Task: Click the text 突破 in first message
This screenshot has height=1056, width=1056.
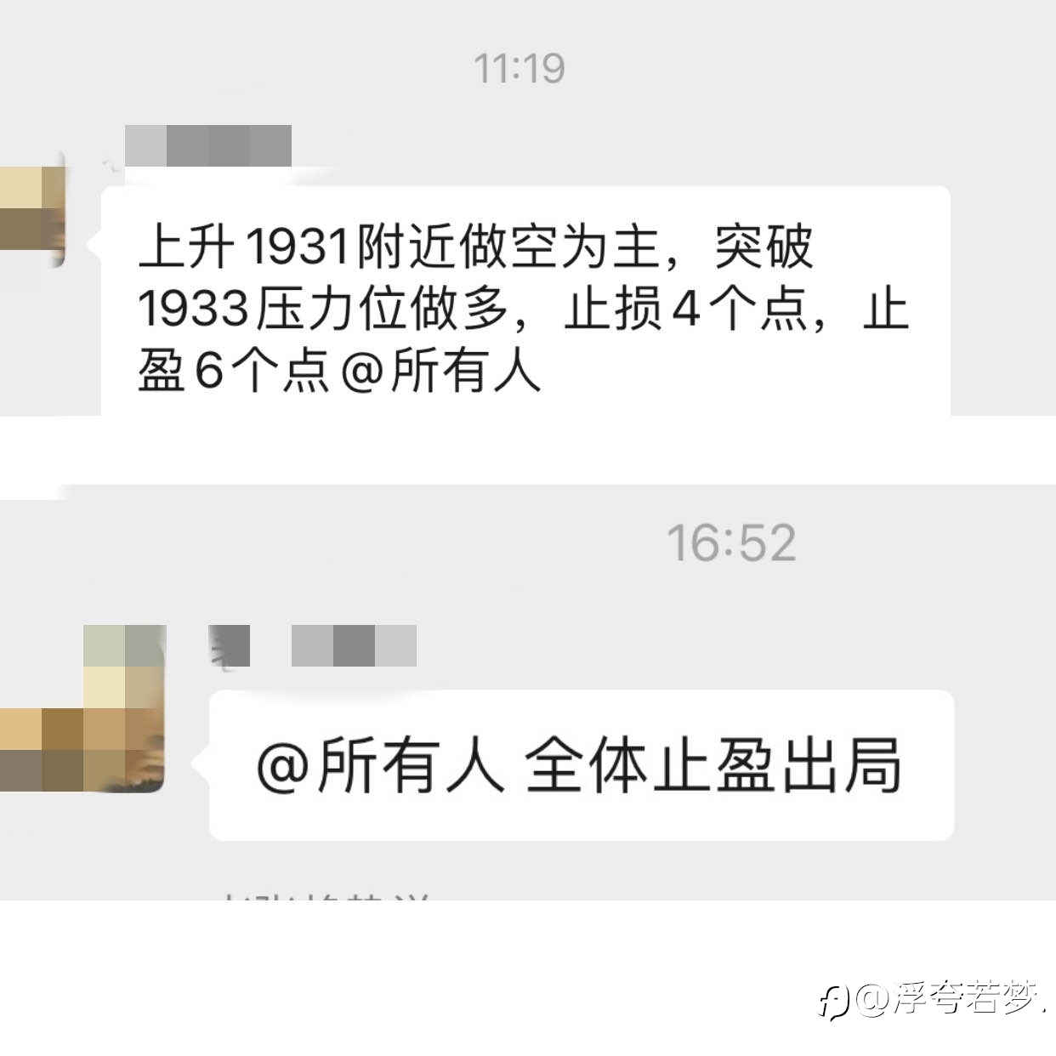Action: point(764,247)
